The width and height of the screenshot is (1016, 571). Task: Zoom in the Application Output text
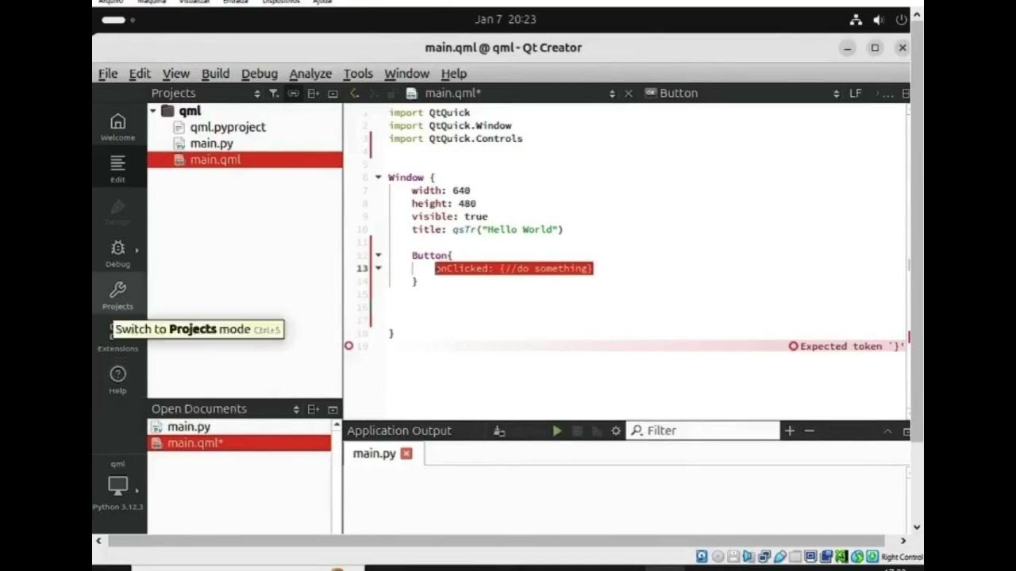[789, 431]
